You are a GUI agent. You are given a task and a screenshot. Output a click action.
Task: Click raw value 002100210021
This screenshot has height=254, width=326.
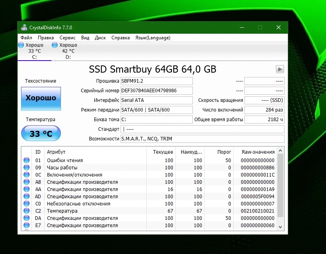click(258, 211)
